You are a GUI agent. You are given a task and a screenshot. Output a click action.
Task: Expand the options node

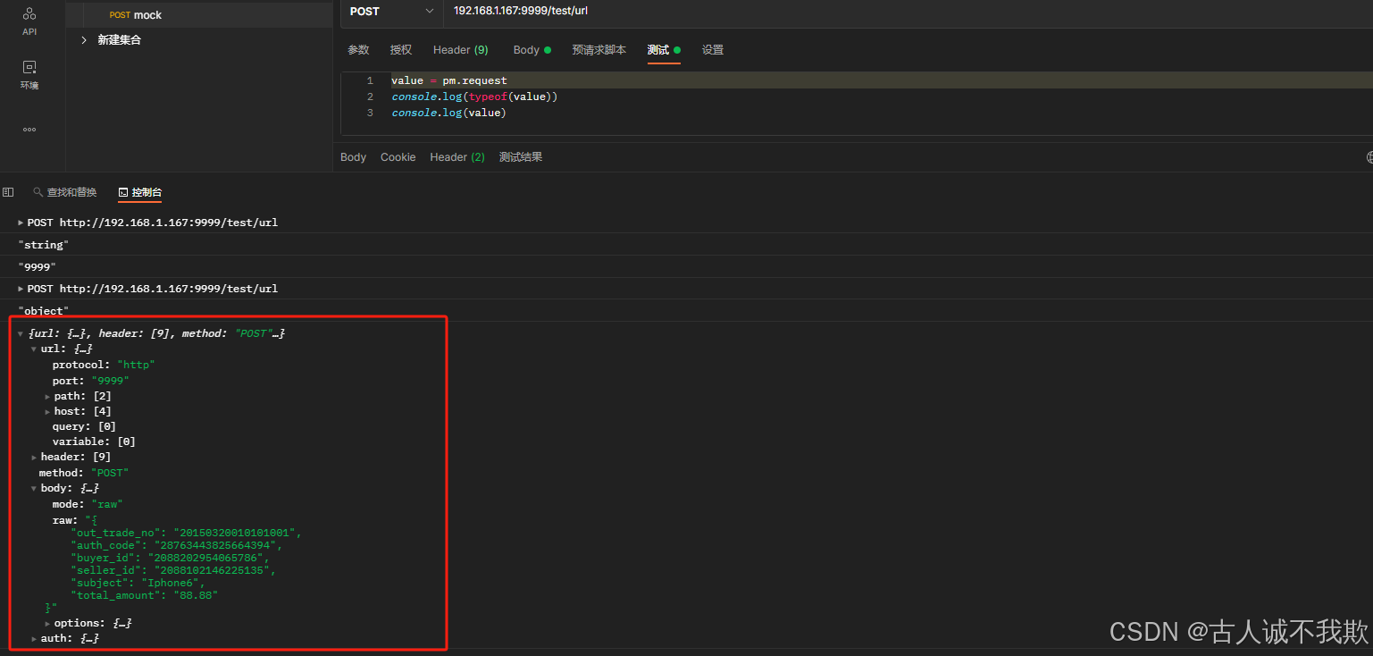click(x=47, y=623)
